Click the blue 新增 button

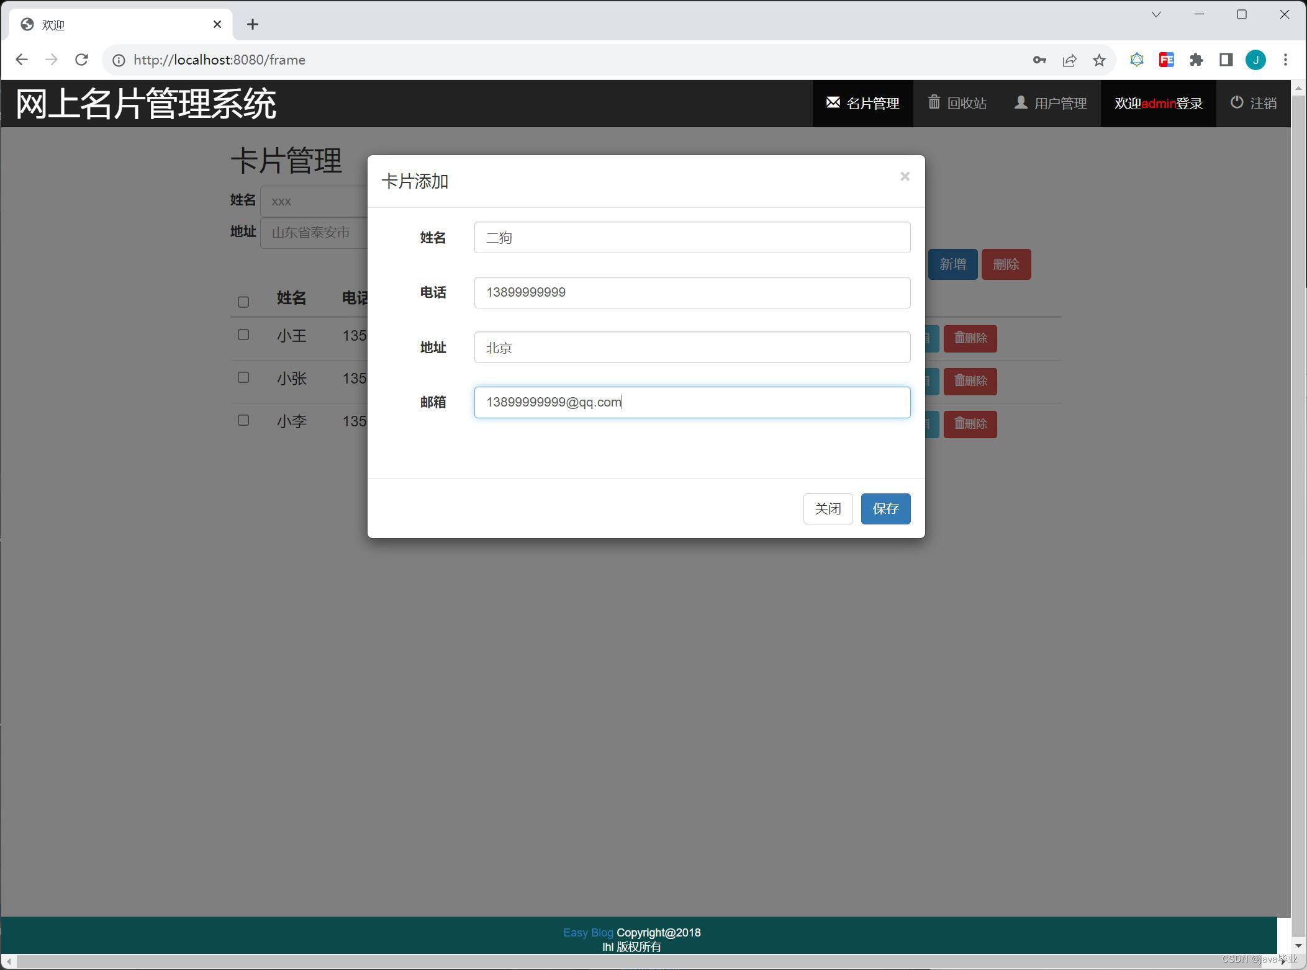coord(952,264)
